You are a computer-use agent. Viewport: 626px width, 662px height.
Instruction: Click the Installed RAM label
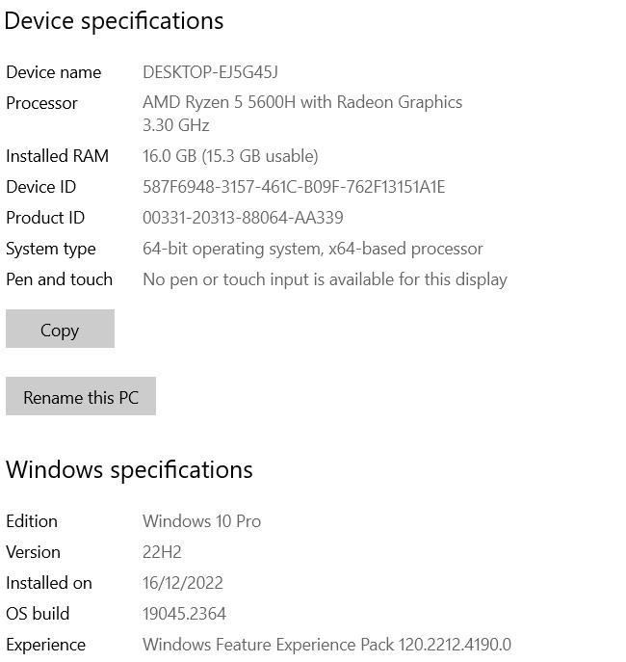[57, 156]
